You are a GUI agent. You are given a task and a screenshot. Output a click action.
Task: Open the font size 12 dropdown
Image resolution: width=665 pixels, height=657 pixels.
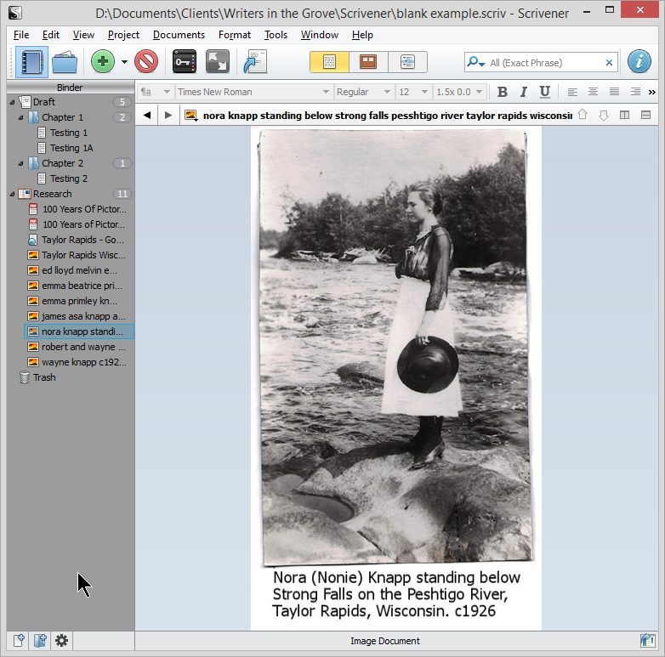coord(413,92)
